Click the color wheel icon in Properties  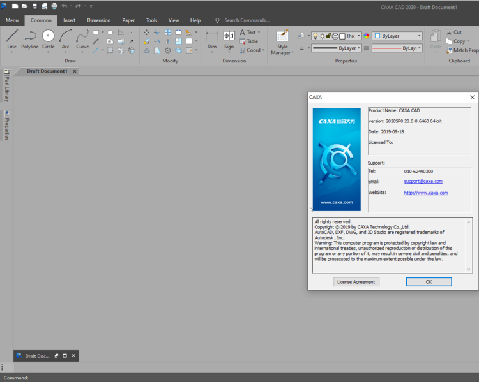[x=367, y=36]
